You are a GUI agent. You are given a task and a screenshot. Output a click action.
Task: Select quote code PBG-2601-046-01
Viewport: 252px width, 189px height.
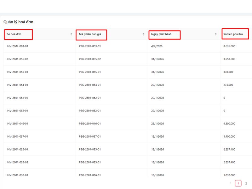(90, 124)
